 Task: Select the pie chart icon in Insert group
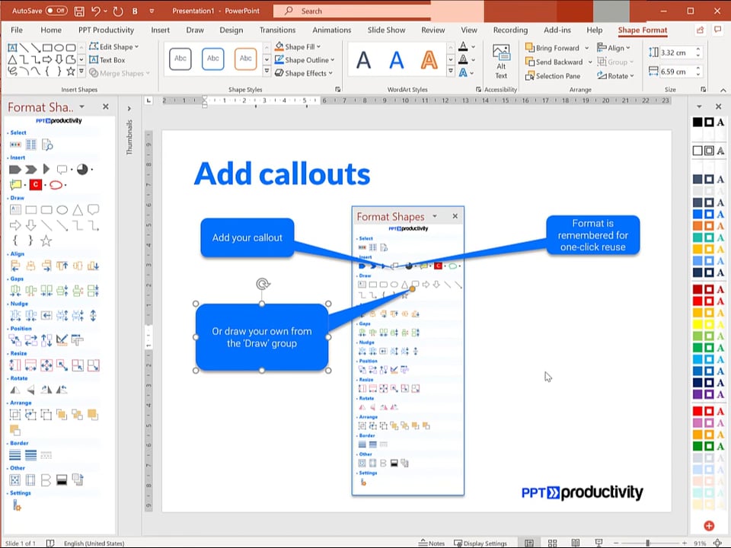click(x=82, y=169)
